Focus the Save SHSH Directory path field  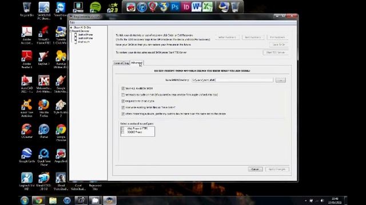click(232, 80)
